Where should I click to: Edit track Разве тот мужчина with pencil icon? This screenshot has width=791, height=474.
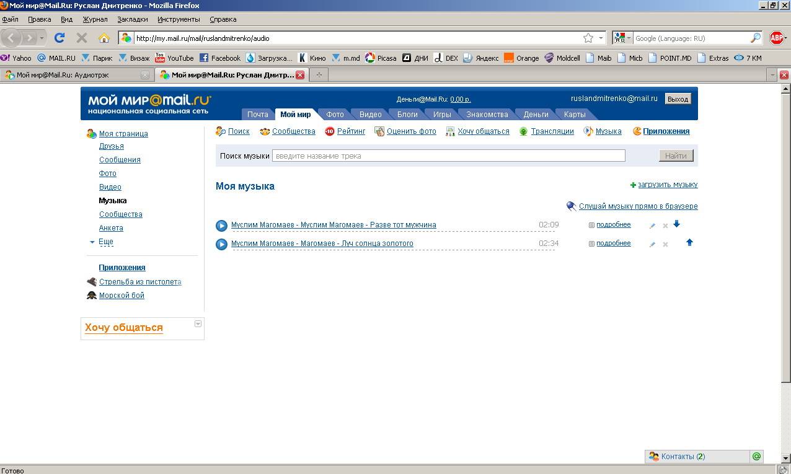(652, 226)
